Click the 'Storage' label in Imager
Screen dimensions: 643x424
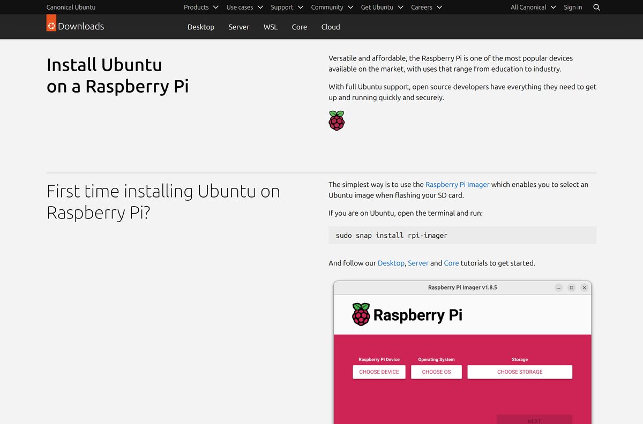point(520,360)
